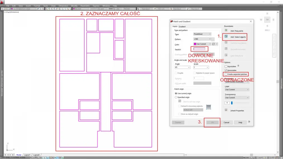283x159 pixels.
Task: Tick Create separate hatches checkbox
Action: pyautogui.click(x=226, y=74)
